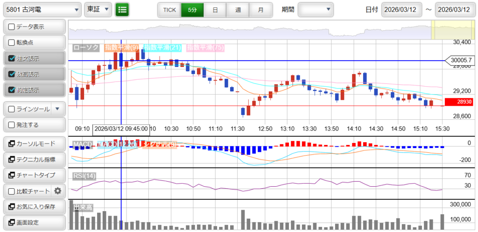Click the green list view icon
The width and height of the screenshot is (478, 232).
pos(122,9)
